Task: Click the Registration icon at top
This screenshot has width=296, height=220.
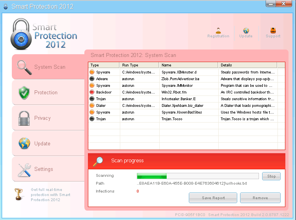Action: click(218, 30)
